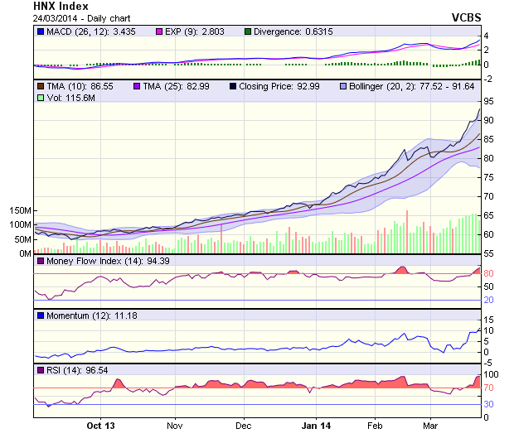Select the blue Momentum (12) legend swatch
This screenshot has height=443, width=514.
click(x=40, y=315)
